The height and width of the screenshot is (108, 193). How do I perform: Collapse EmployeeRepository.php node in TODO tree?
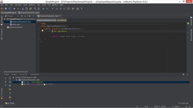click(x=17, y=80)
